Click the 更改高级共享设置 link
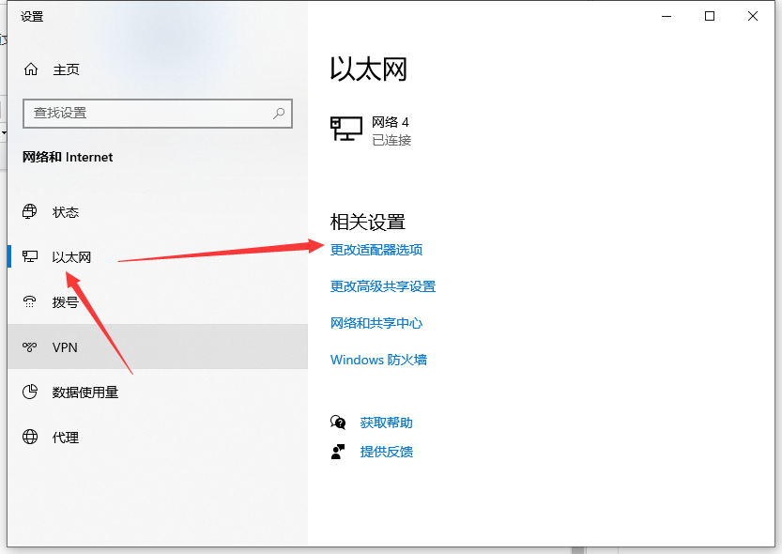Image resolution: width=782 pixels, height=554 pixels. pyautogui.click(x=382, y=286)
